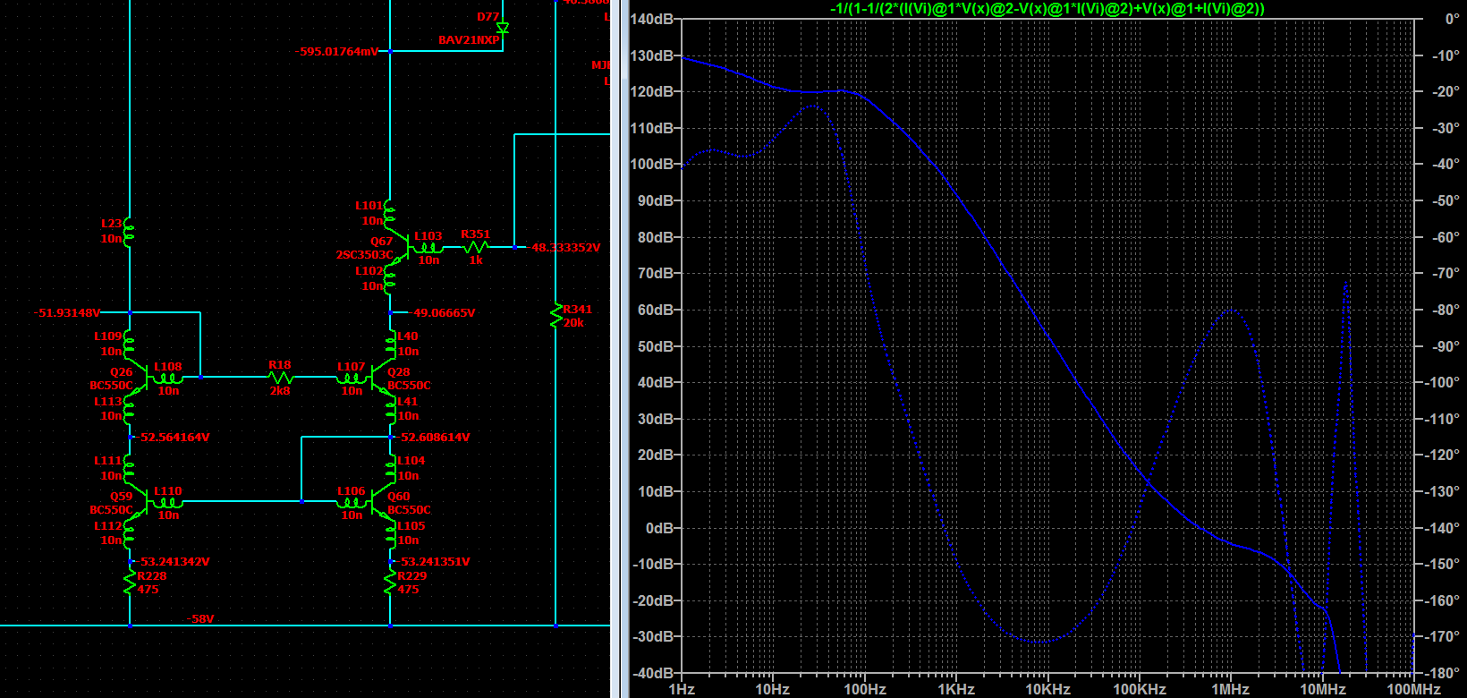
Task: Click the plot trace expression label
Action: point(1047,8)
